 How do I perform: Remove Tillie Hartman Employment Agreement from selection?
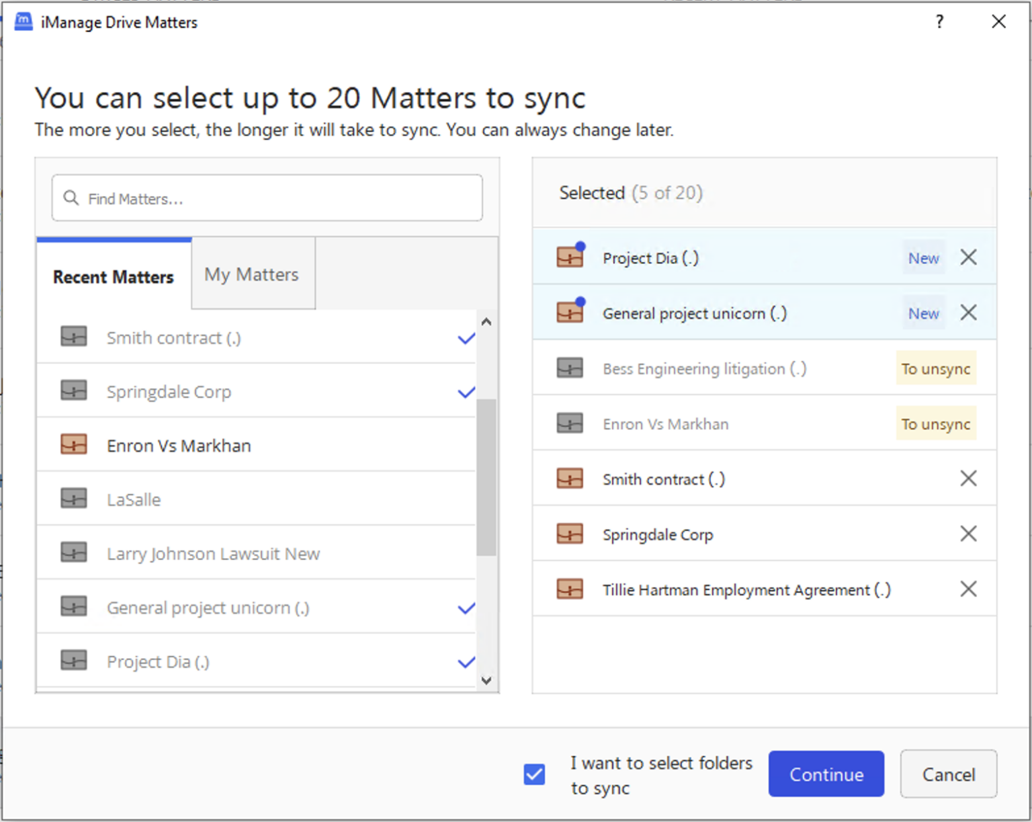(967, 589)
